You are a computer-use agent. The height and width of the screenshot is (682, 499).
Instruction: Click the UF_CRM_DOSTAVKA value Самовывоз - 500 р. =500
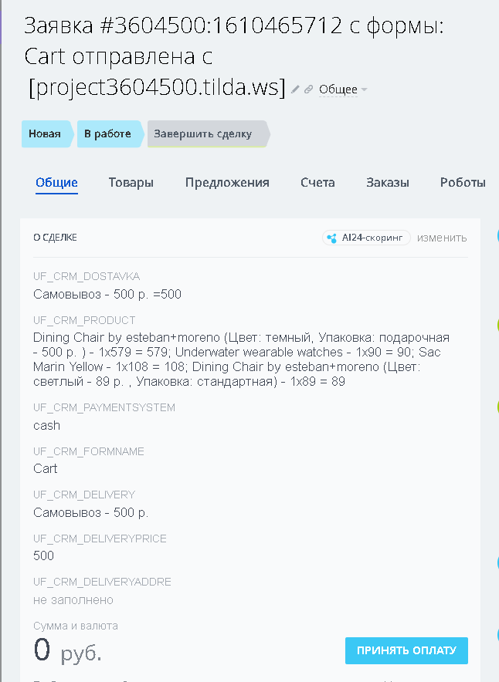click(107, 295)
